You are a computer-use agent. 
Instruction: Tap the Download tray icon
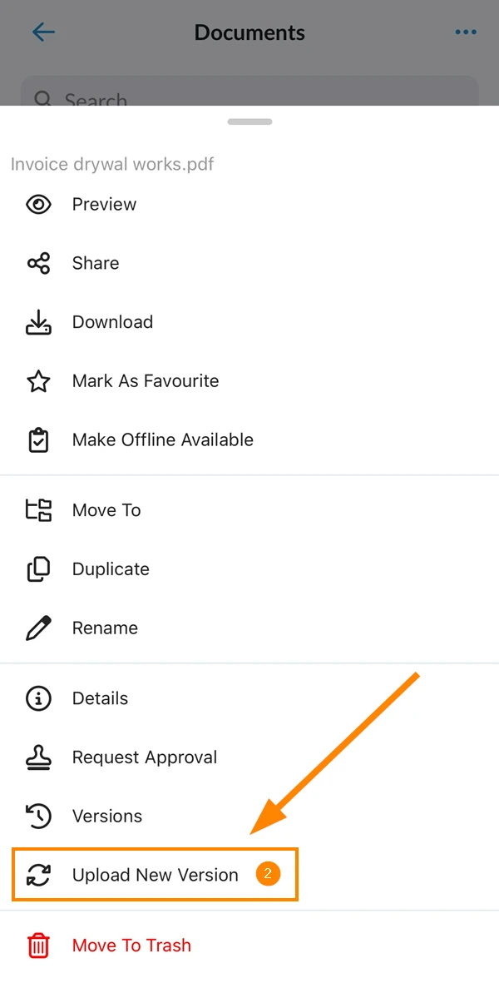click(x=39, y=322)
